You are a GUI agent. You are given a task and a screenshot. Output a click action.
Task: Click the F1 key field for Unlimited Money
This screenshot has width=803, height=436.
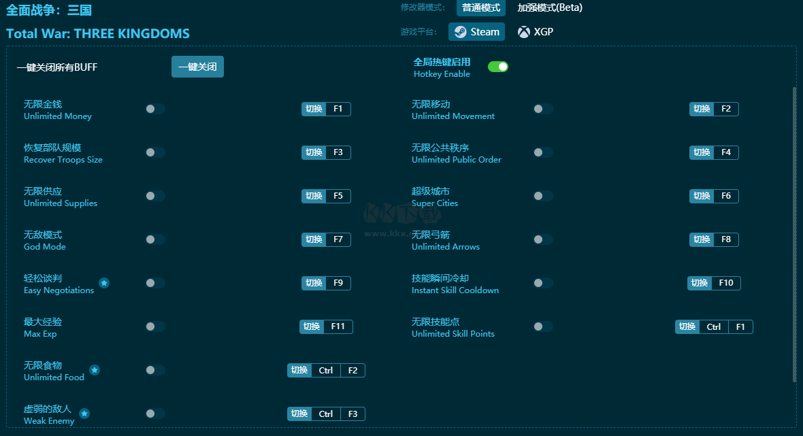338,109
